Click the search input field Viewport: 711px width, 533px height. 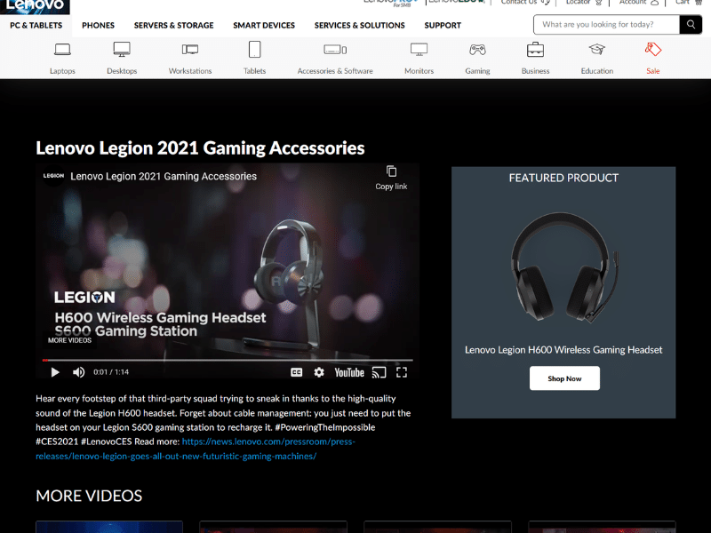pyautogui.click(x=606, y=25)
